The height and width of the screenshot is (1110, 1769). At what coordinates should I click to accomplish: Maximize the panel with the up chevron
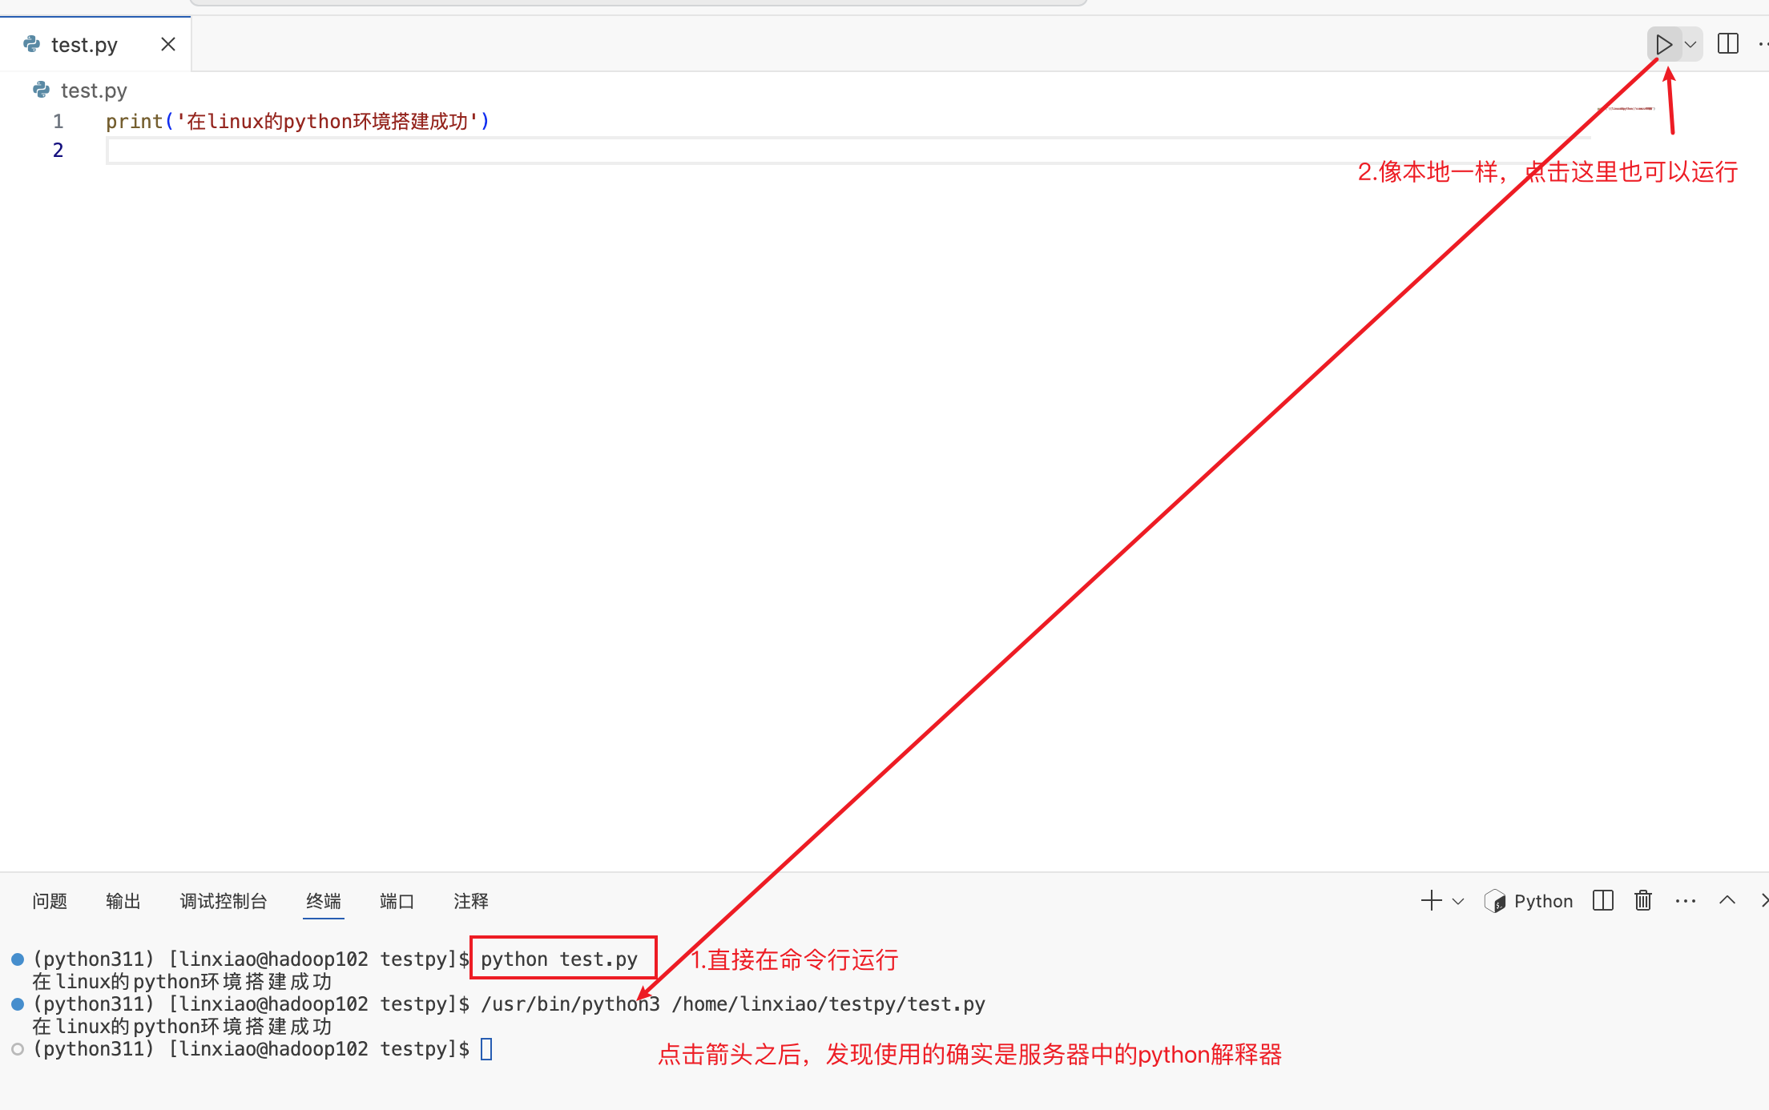click(1727, 900)
